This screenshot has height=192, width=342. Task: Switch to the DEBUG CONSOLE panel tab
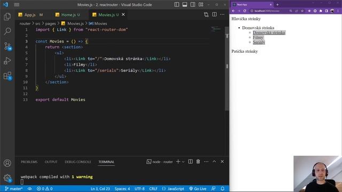tap(78, 162)
